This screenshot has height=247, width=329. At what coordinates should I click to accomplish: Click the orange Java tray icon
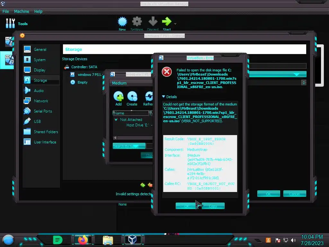tap(268, 240)
